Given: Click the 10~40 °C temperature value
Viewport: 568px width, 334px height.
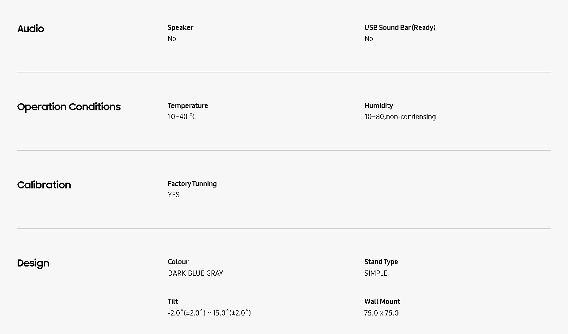Looking at the screenshot, I should coord(182,117).
